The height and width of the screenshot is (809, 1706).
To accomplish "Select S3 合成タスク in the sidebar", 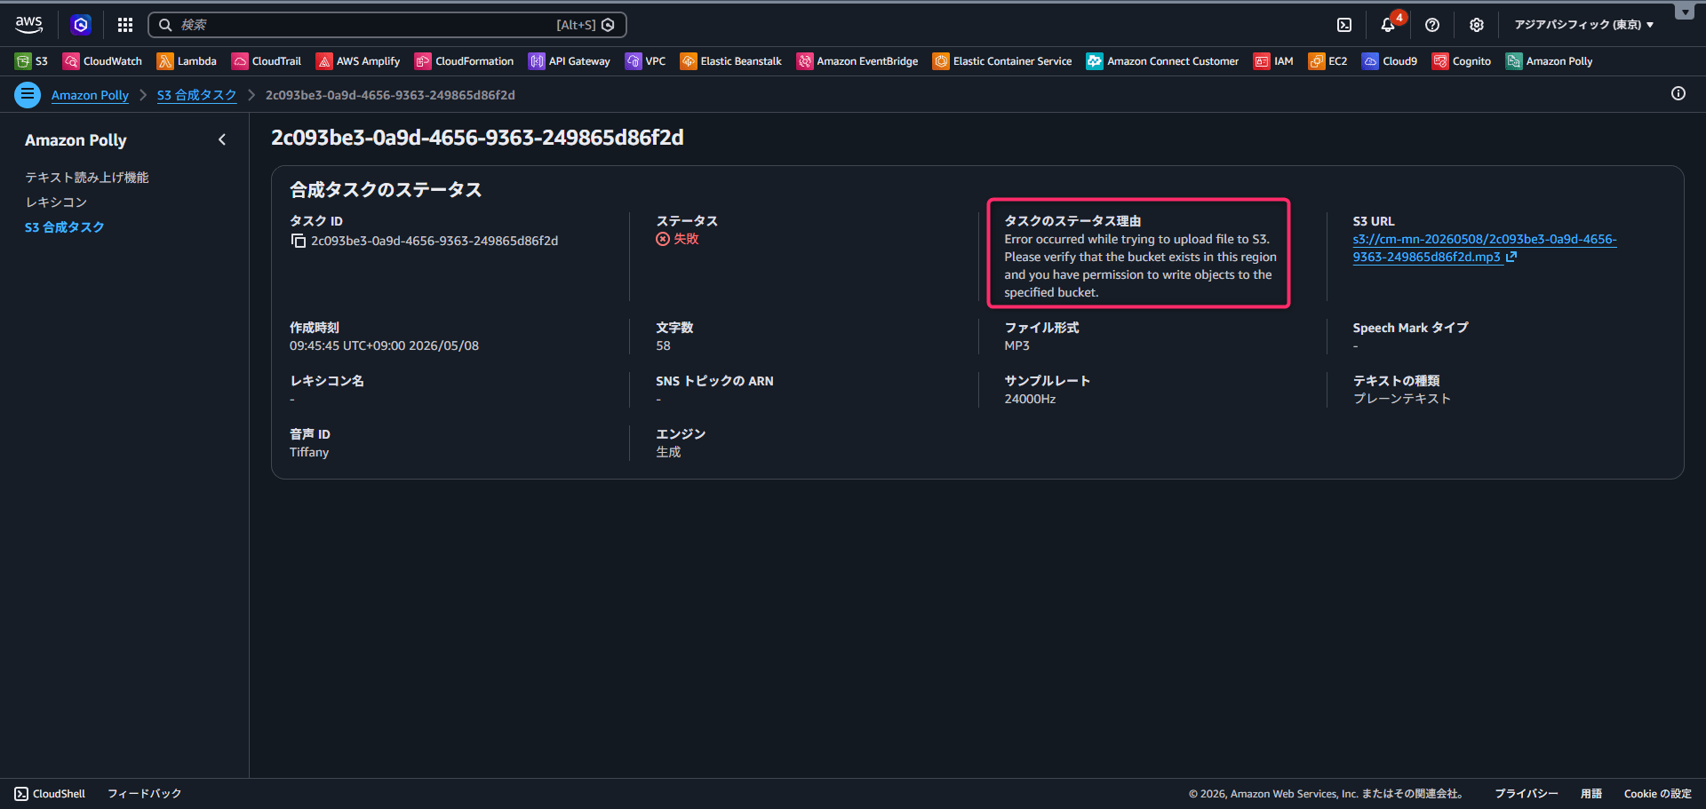I will (x=65, y=227).
